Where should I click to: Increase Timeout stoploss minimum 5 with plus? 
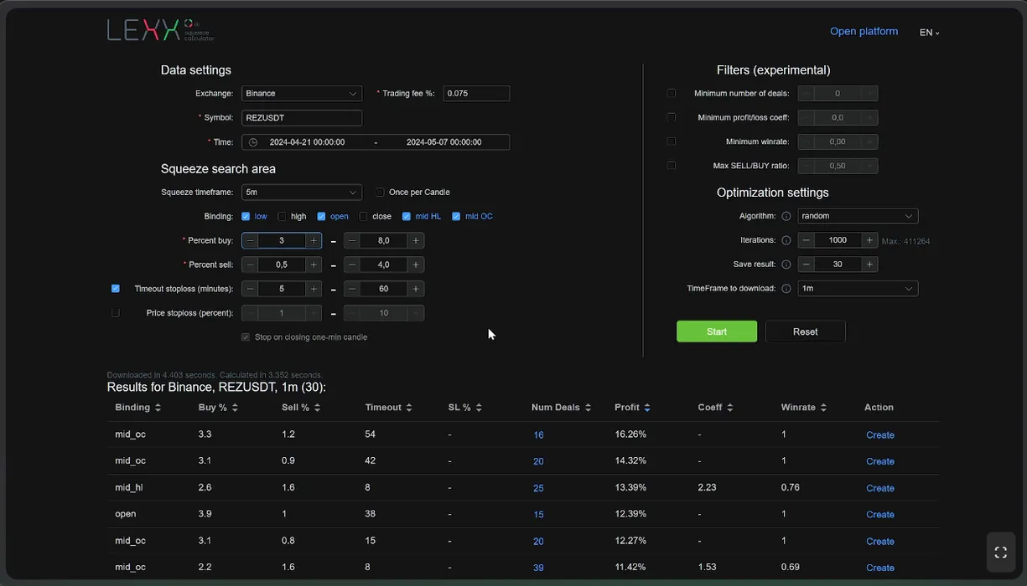[314, 289]
